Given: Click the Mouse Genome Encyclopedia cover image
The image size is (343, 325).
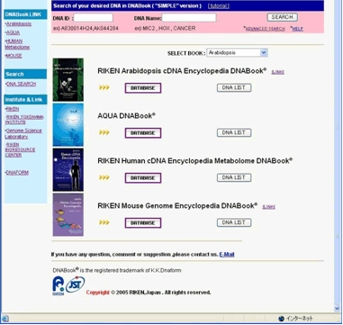Looking at the screenshot, I should (x=68, y=215).
